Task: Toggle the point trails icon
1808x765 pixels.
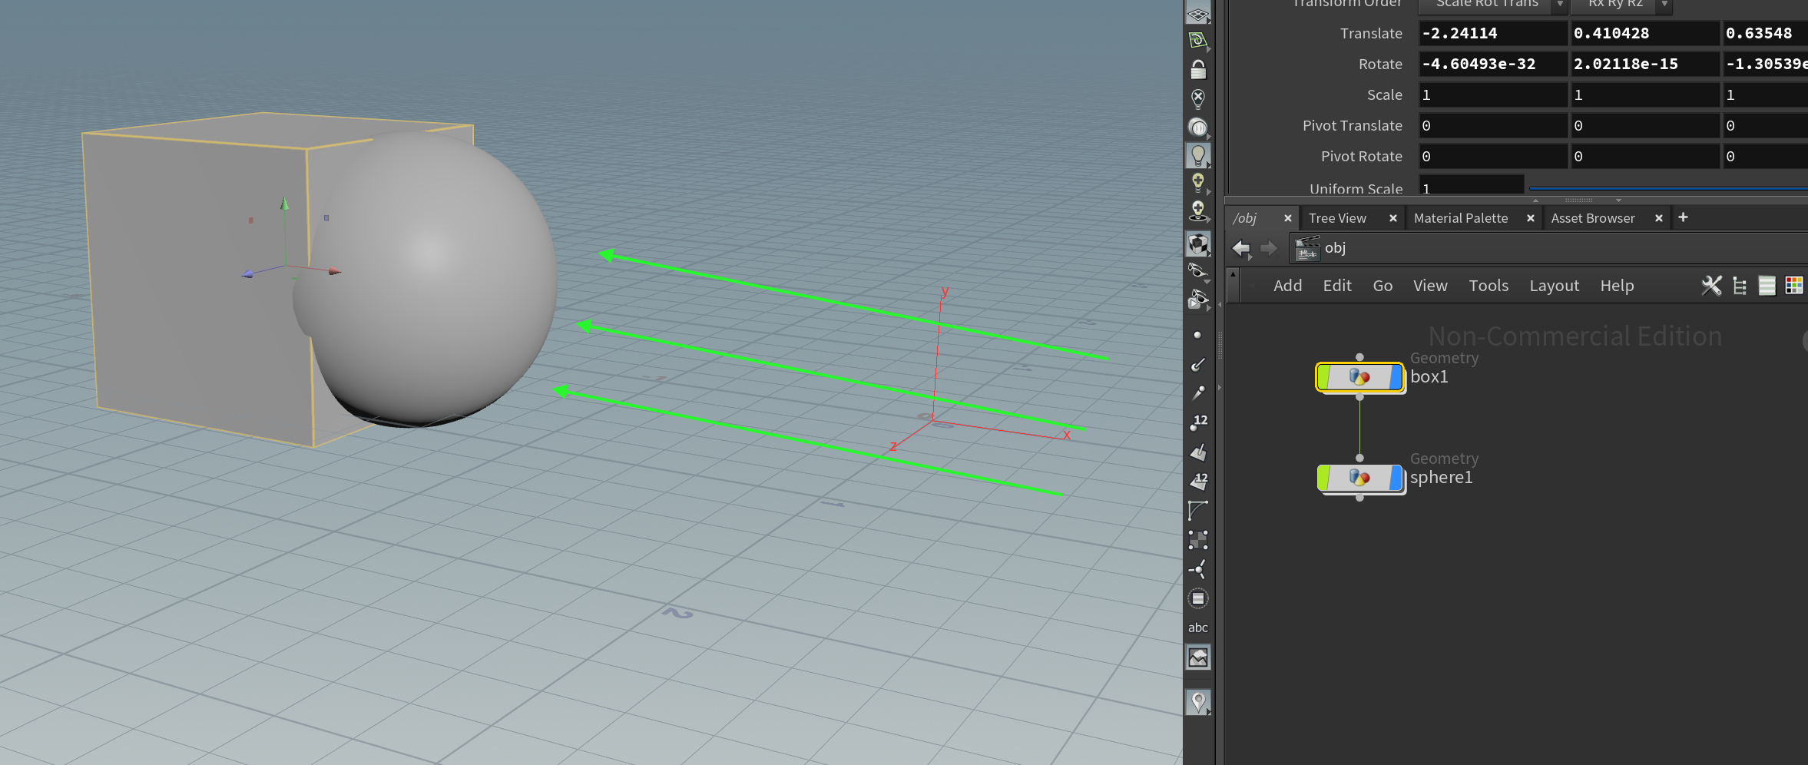Action: 1198,392
